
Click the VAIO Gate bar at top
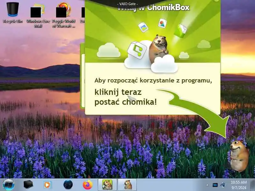coord(127,4)
